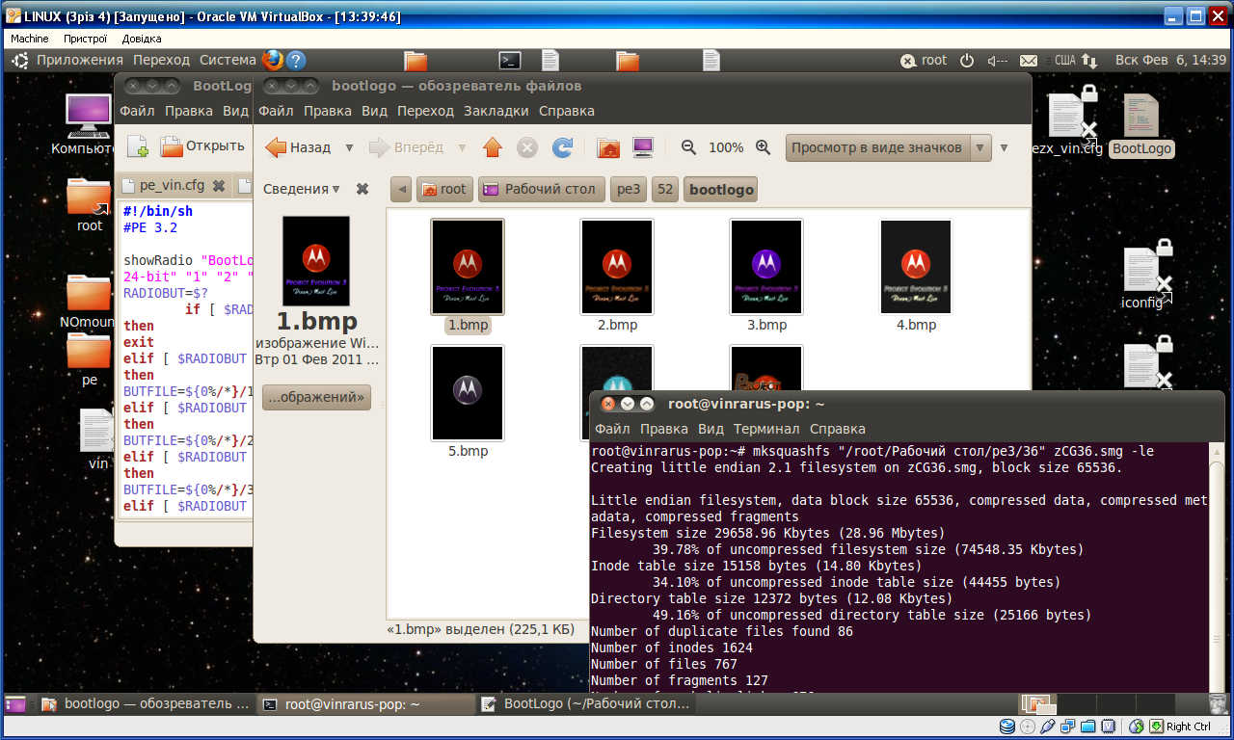Select the 1.bmp thumbnail
The height and width of the screenshot is (740, 1234).
tap(468, 267)
